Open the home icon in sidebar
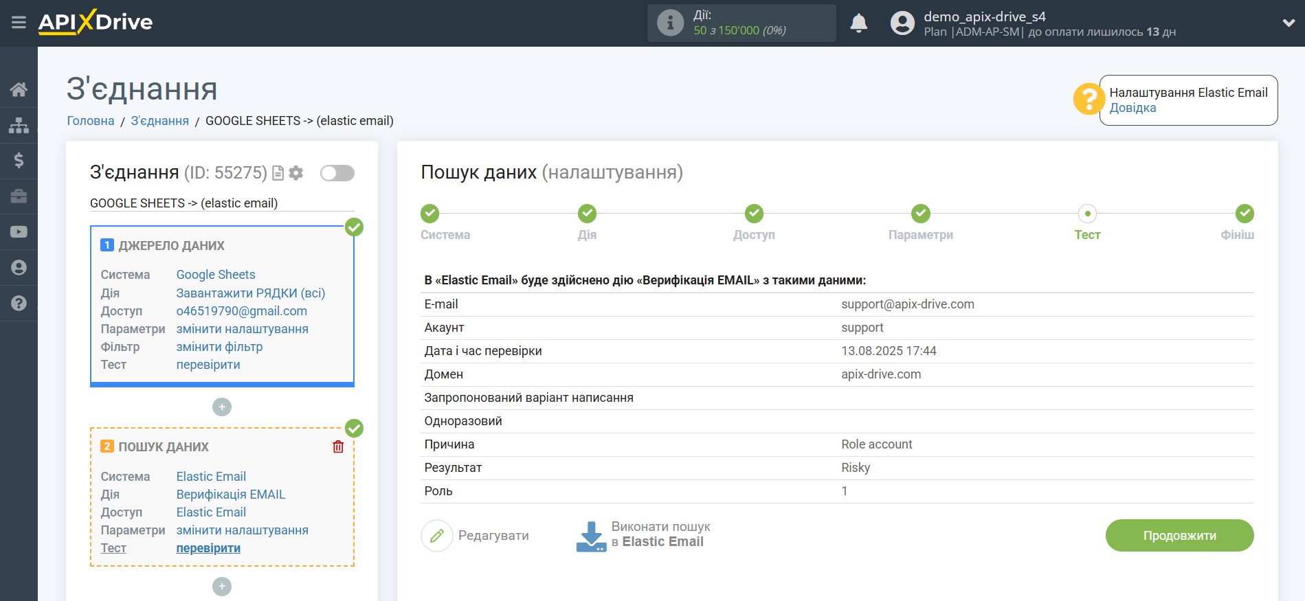Viewport: 1305px width, 601px height. pyautogui.click(x=19, y=89)
